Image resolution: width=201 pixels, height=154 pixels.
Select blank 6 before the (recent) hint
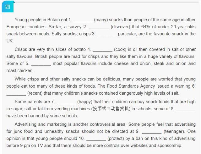(x=16, y=93)
